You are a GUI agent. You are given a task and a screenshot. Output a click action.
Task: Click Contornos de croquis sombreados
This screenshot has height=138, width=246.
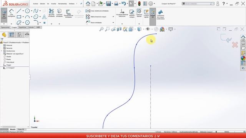coord(161,15)
